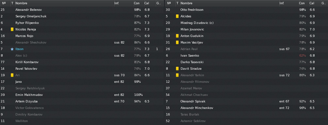Screen dimensions: 328x125
Task: Select Artem Dzyuba in the left list
Action: coord(82,101)
